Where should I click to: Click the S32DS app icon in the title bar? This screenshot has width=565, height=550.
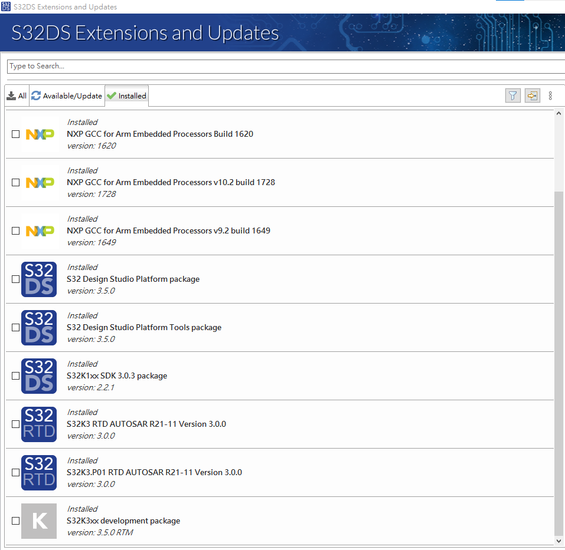7,6
